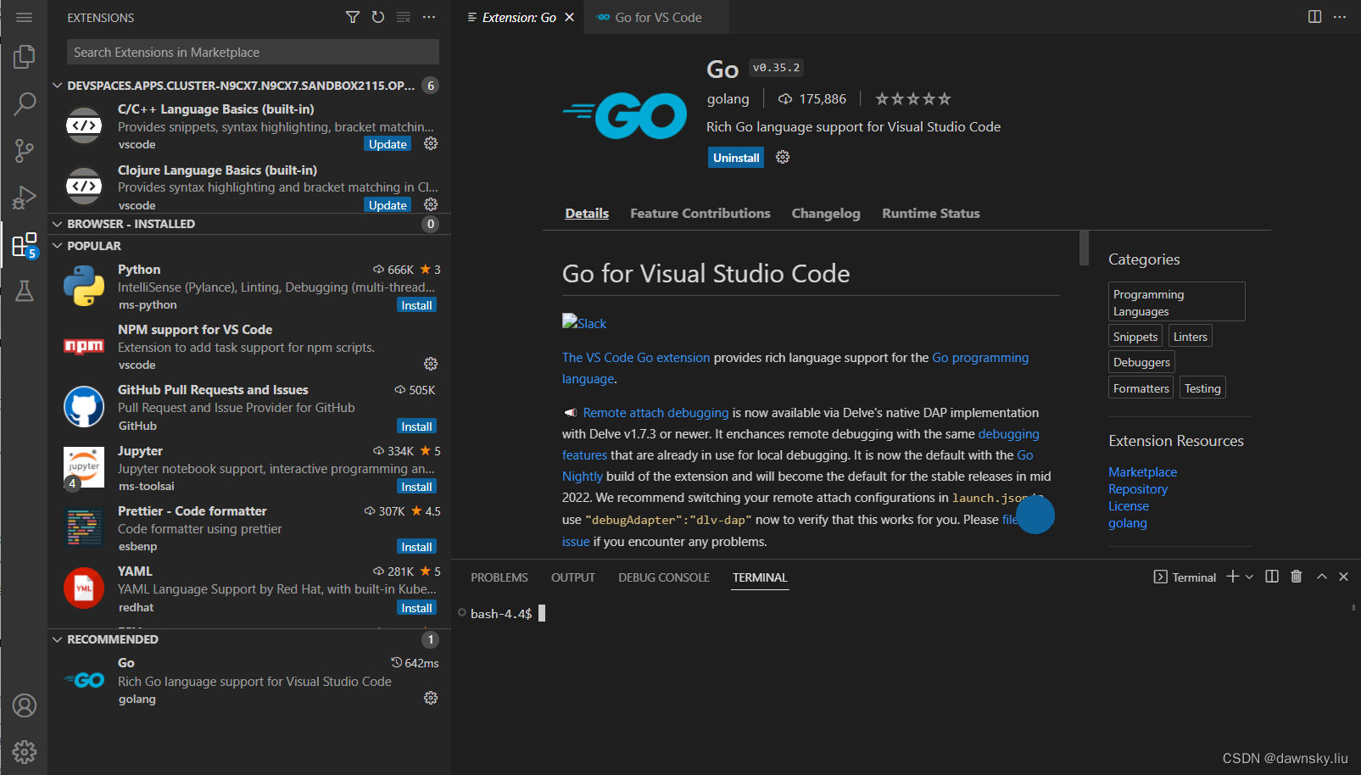Filter extensions with the funnel icon
The height and width of the screenshot is (775, 1361).
click(x=353, y=17)
